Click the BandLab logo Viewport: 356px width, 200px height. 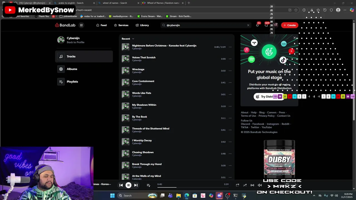pyautogui.click(x=65, y=25)
